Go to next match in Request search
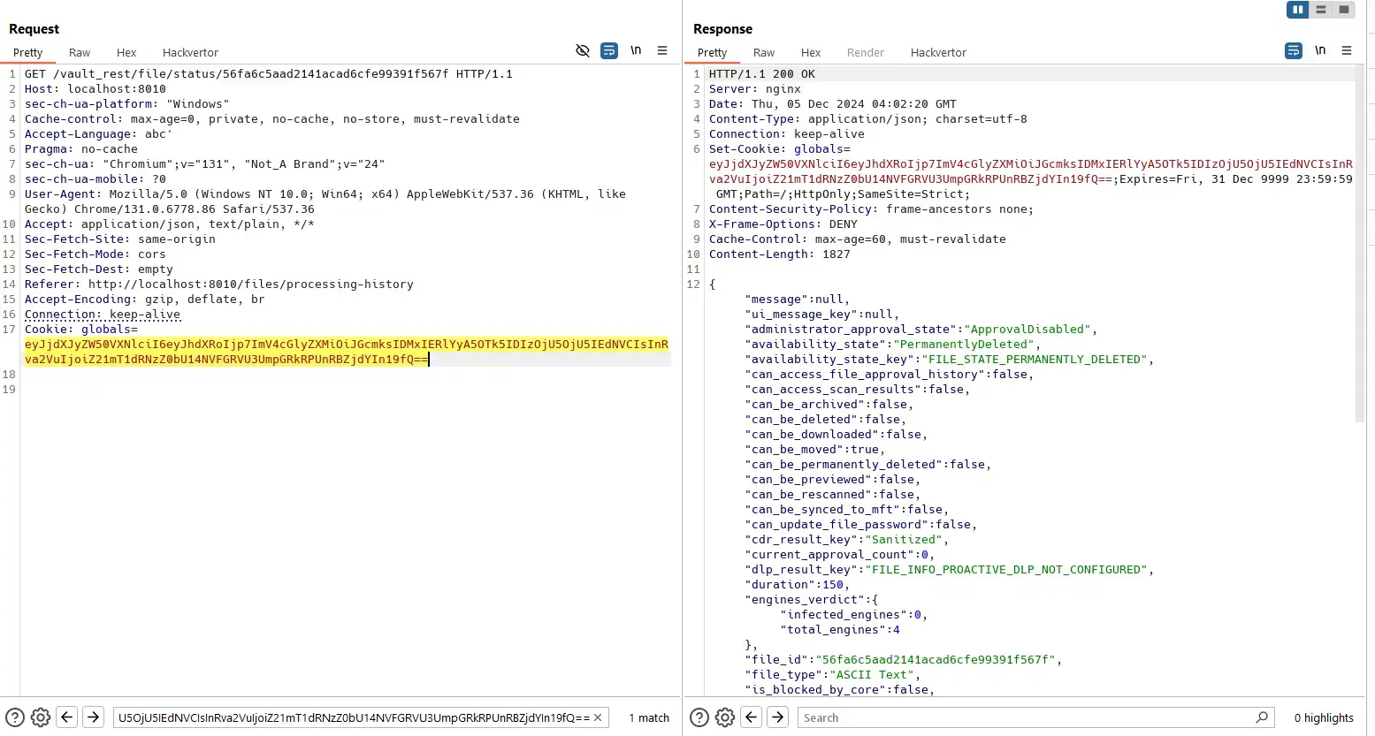This screenshot has height=736, width=1375. tap(94, 717)
